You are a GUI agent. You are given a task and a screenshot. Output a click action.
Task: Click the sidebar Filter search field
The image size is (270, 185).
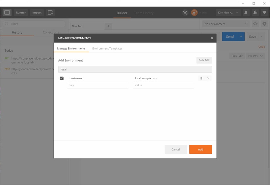[34, 24]
